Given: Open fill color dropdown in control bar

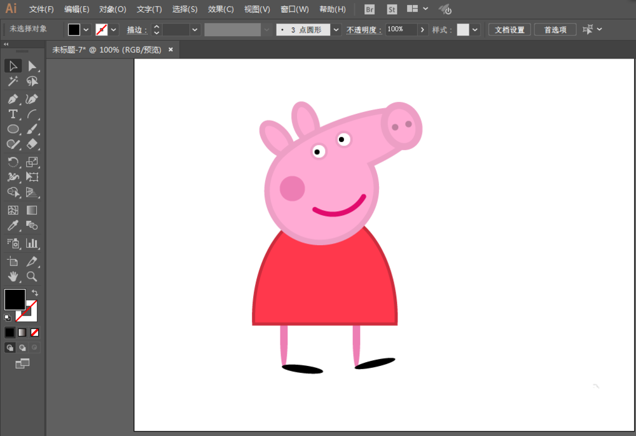Looking at the screenshot, I should 86,30.
